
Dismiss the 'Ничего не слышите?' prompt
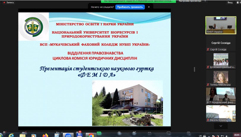pyautogui.click(x=149, y=7)
